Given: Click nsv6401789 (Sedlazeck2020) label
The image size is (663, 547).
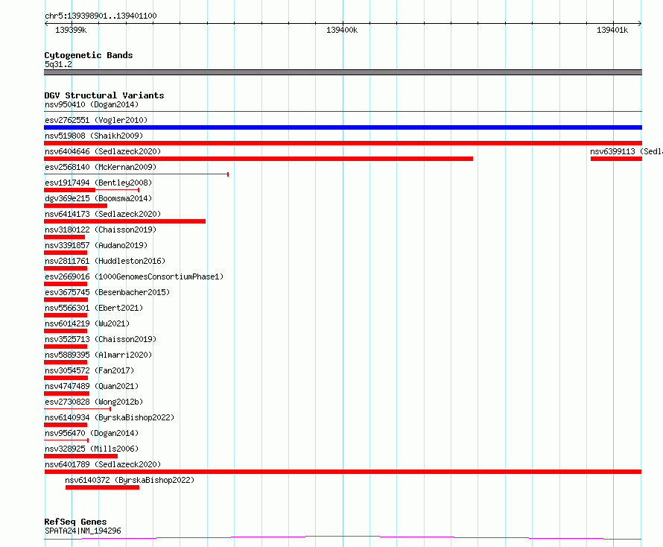Looking at the screenshot, I should coord(103,464).
